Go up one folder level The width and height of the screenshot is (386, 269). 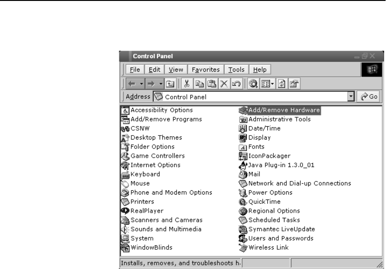tap(170, 84)
